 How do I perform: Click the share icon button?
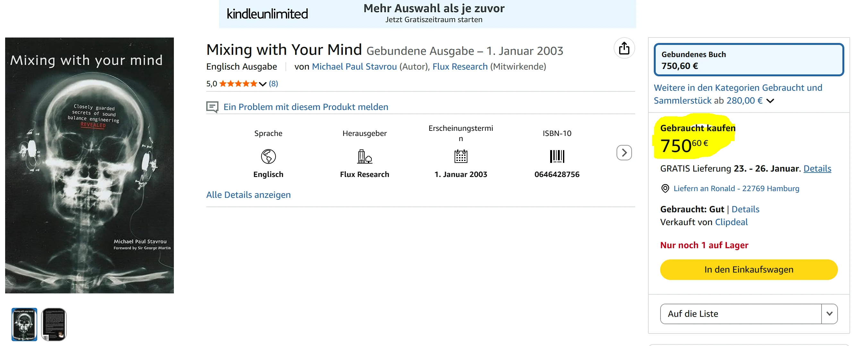[x=624, y=48]
